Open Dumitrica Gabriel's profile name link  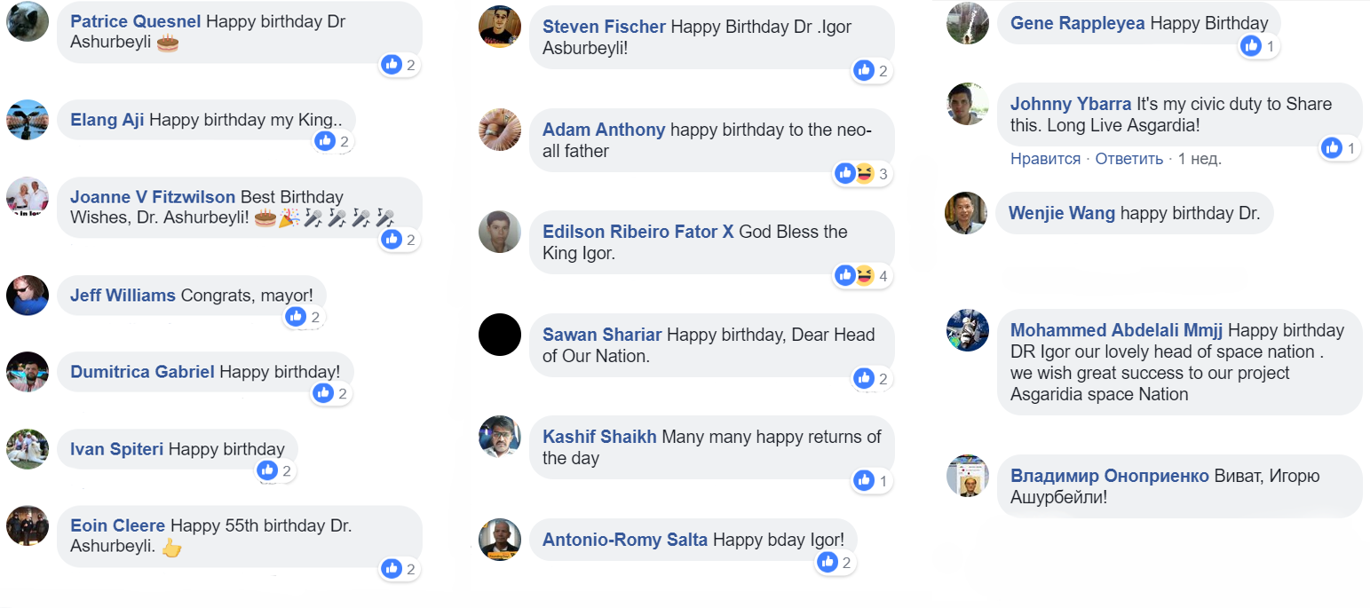point(142,372)
